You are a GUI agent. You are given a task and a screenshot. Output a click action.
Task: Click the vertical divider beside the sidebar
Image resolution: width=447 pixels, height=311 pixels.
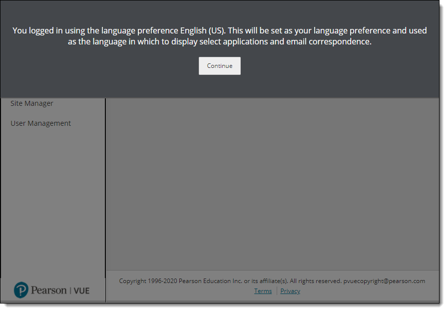(105, 200)
